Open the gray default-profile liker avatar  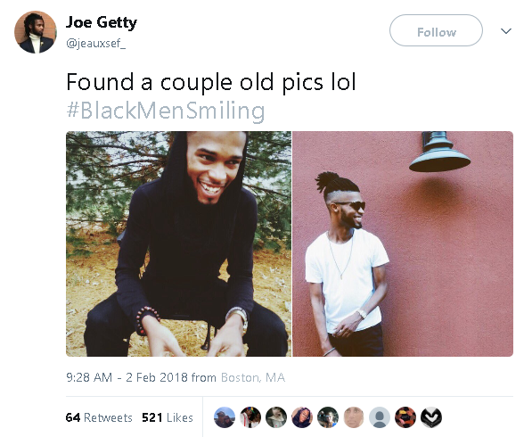[380, 417]
